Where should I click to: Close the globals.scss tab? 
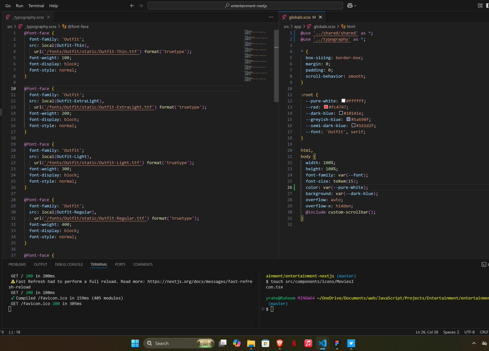click(x=320, y=17)
